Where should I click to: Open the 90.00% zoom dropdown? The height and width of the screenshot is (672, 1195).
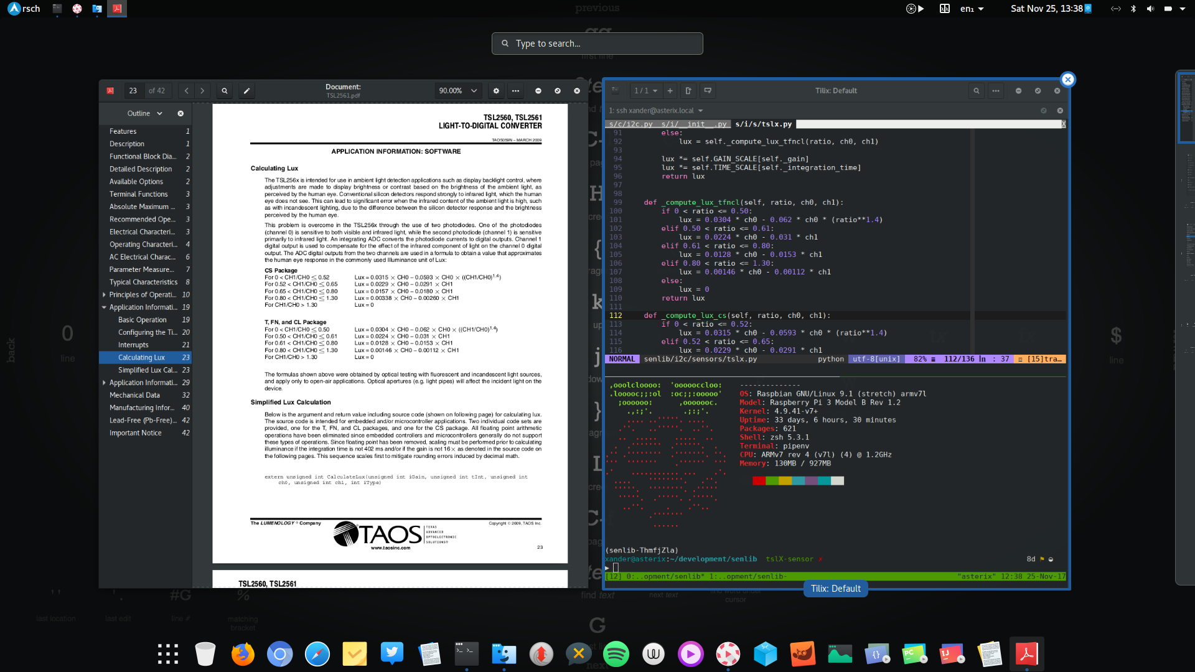click(458, 91)
